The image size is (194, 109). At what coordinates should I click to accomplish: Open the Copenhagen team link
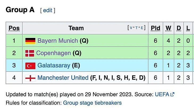pos(53,53)
